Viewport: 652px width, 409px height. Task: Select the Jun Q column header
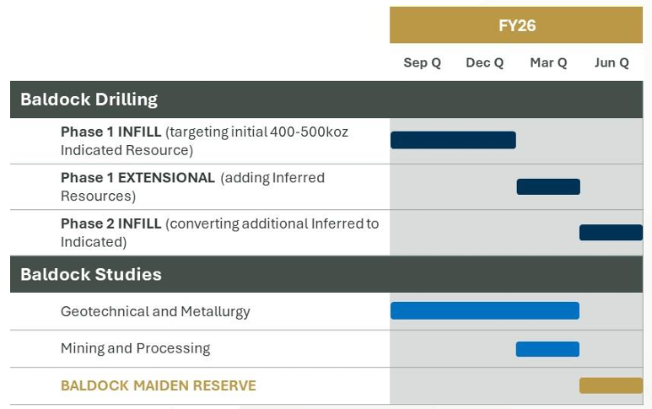pyautogui.click(x=612, y=63)
